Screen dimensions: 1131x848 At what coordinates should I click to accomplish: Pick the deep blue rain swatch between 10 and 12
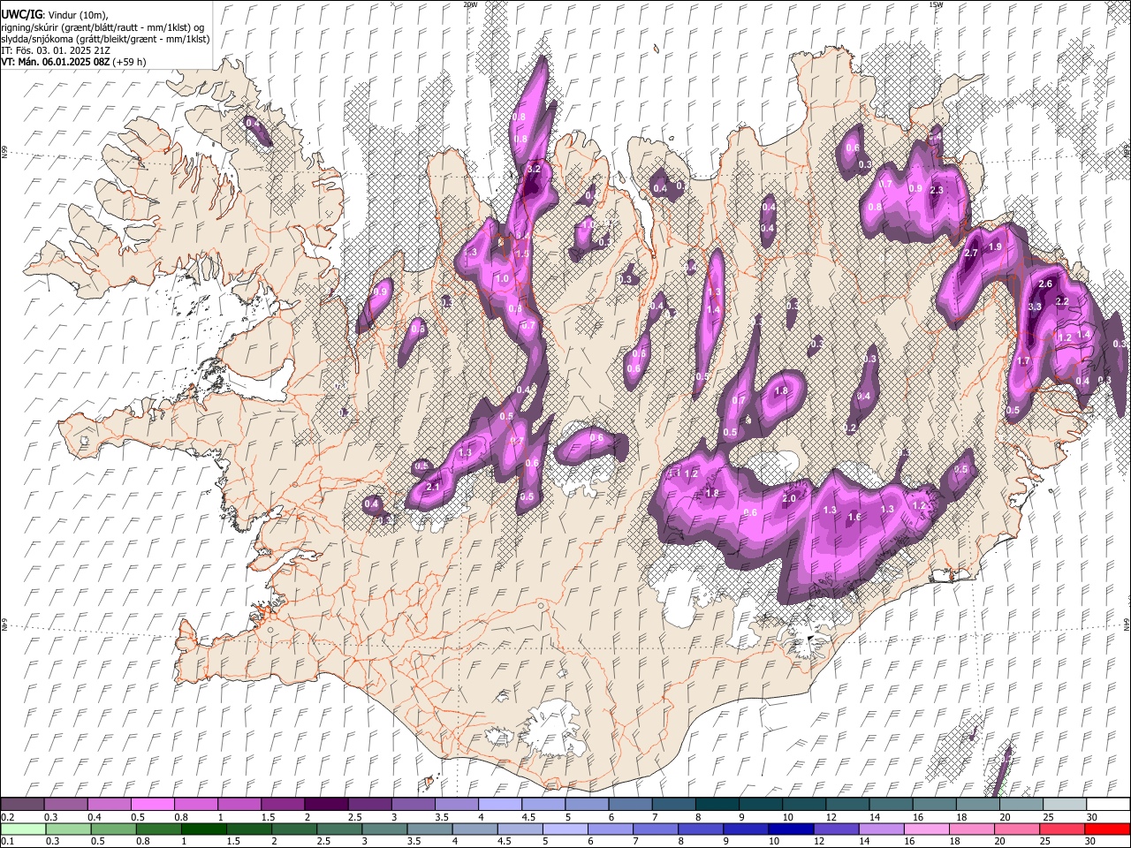coord(790,829)
